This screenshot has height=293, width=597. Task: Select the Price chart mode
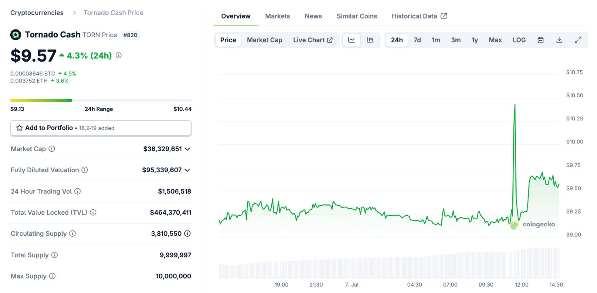(x=228, y=40)
